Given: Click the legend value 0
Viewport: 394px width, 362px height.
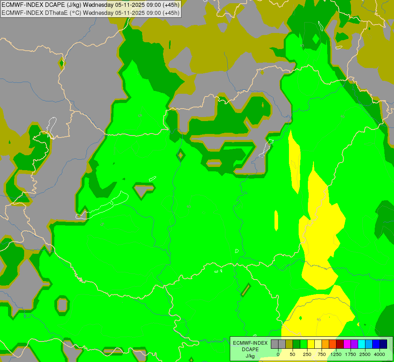Looking at the screenshot, I should 278,354.
